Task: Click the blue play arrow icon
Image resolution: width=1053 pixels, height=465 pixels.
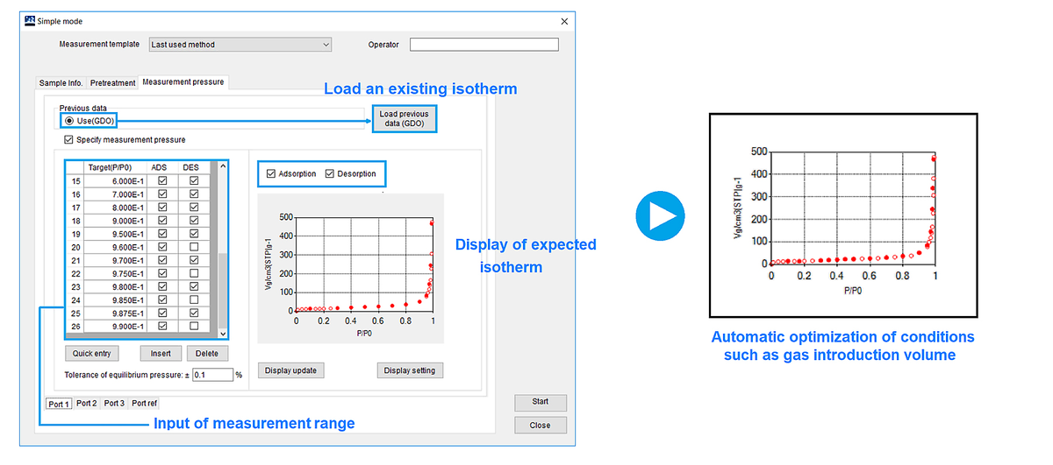Action: [660, 216]
